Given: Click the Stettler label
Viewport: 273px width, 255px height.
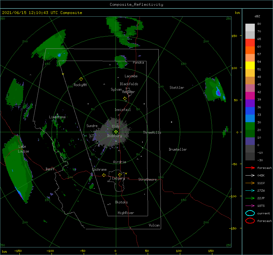Looking at the screenshot, I should tap(177, 88).
